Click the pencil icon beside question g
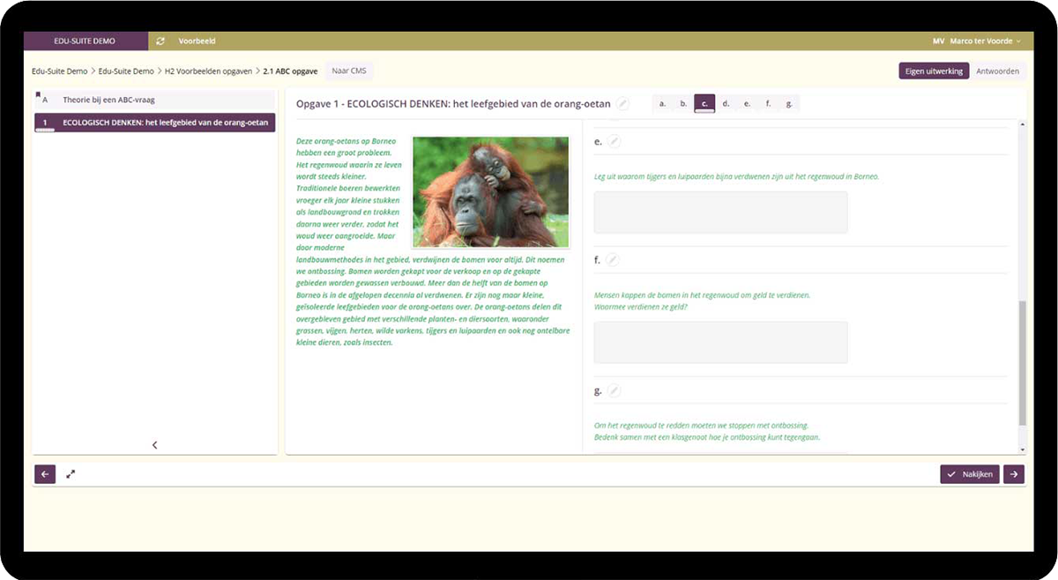Screen dimensions: 1058x580 tap(615, 390)
